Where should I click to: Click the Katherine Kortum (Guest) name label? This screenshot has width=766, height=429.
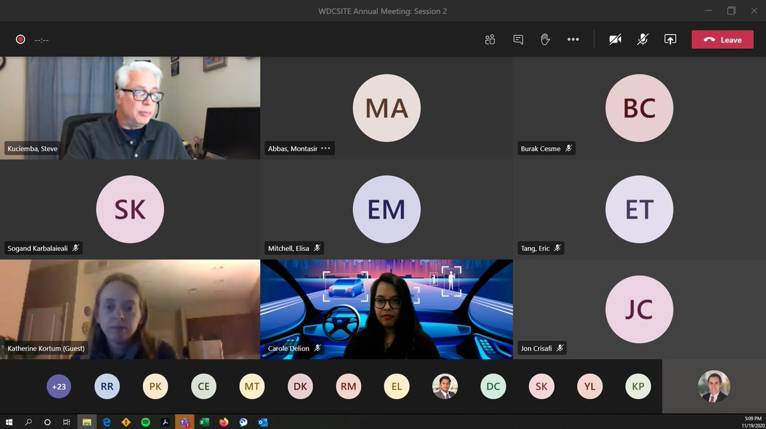tap(46, 348)
